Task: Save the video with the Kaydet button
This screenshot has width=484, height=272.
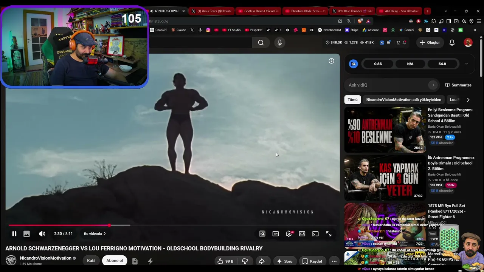Action: (x=312, y=261)
